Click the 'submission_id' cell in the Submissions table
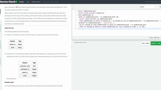 click(x=25, y=69)
